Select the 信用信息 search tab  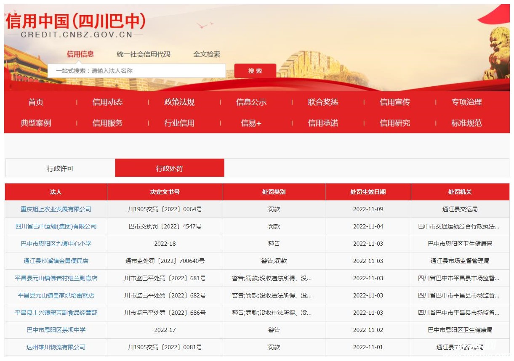(80, 54)
